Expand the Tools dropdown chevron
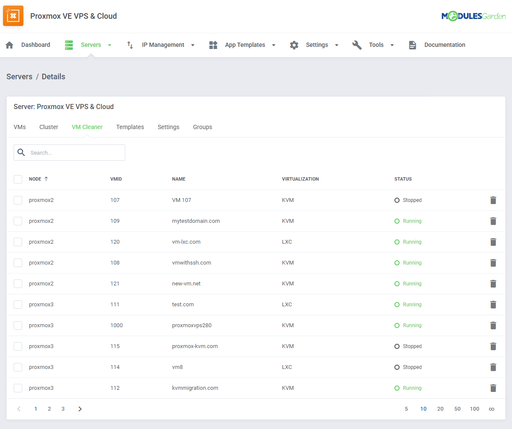Image resolution: width=512 pixels, height=429 pixels. point(391,45)
